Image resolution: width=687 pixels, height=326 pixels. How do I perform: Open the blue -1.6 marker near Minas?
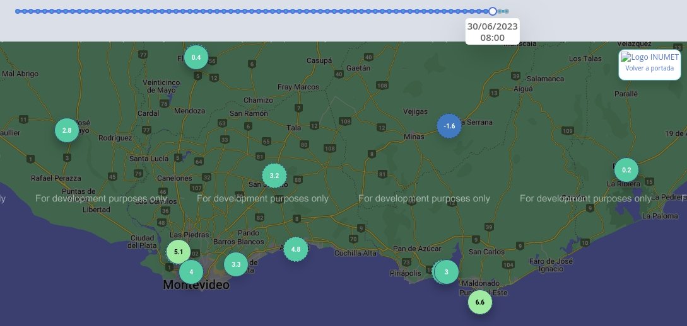(449, 126)
